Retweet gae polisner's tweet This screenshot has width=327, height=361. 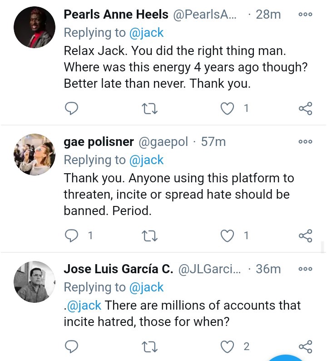point(149,236)
